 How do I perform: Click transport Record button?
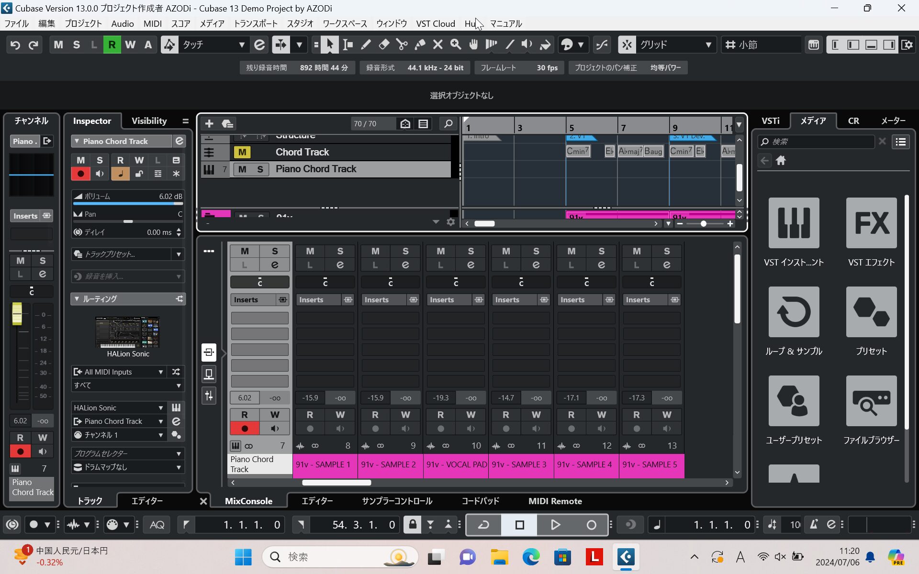[591, 525]
